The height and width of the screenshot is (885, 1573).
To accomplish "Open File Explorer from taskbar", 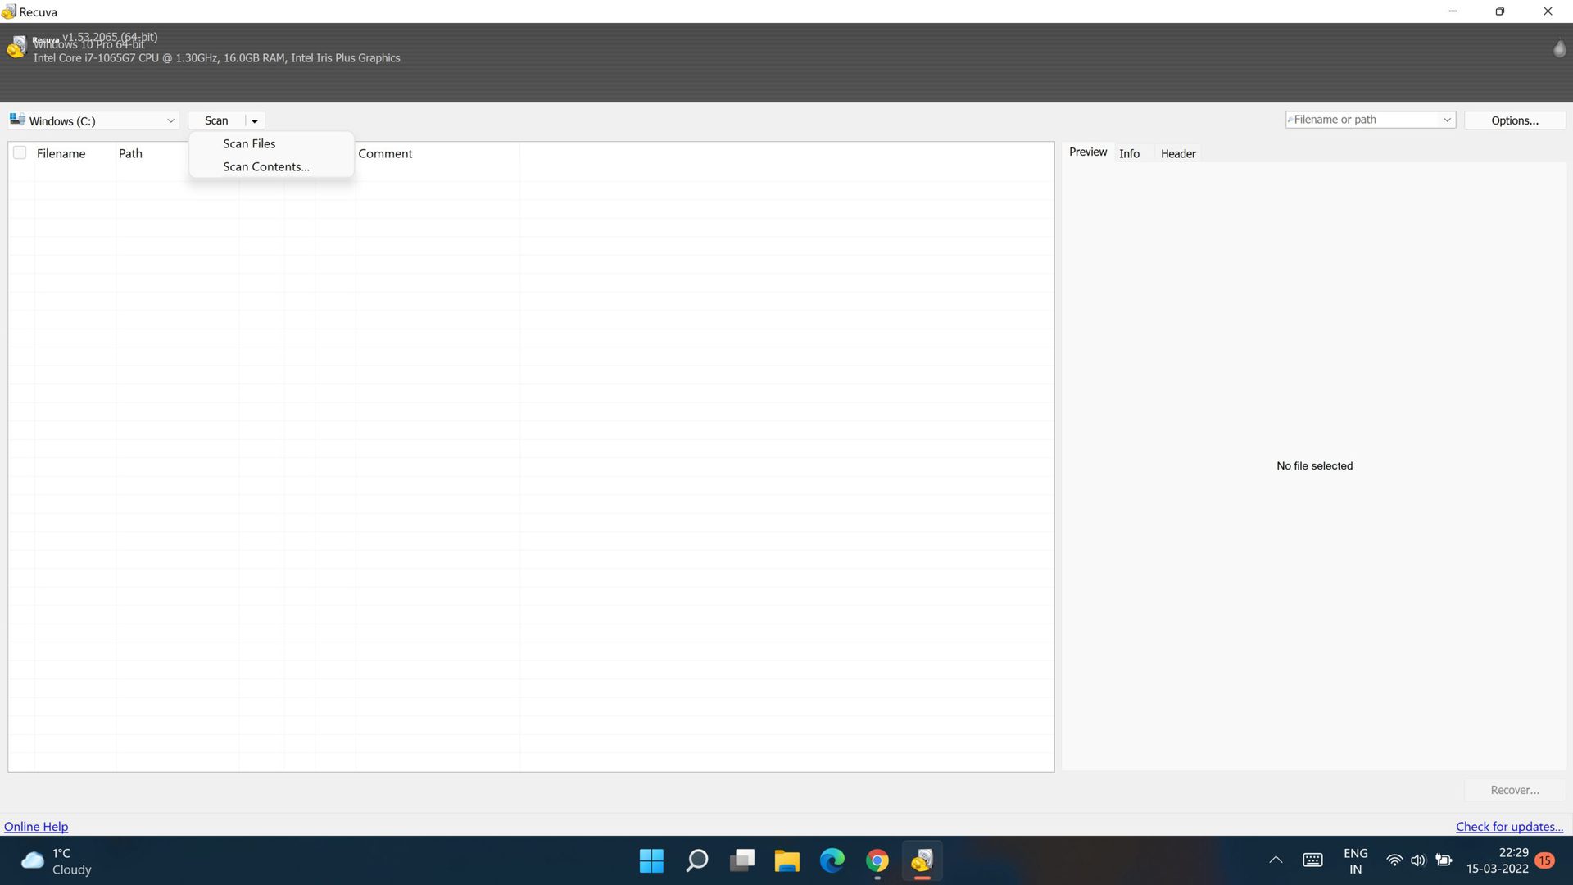I will [x=786, y=860].
